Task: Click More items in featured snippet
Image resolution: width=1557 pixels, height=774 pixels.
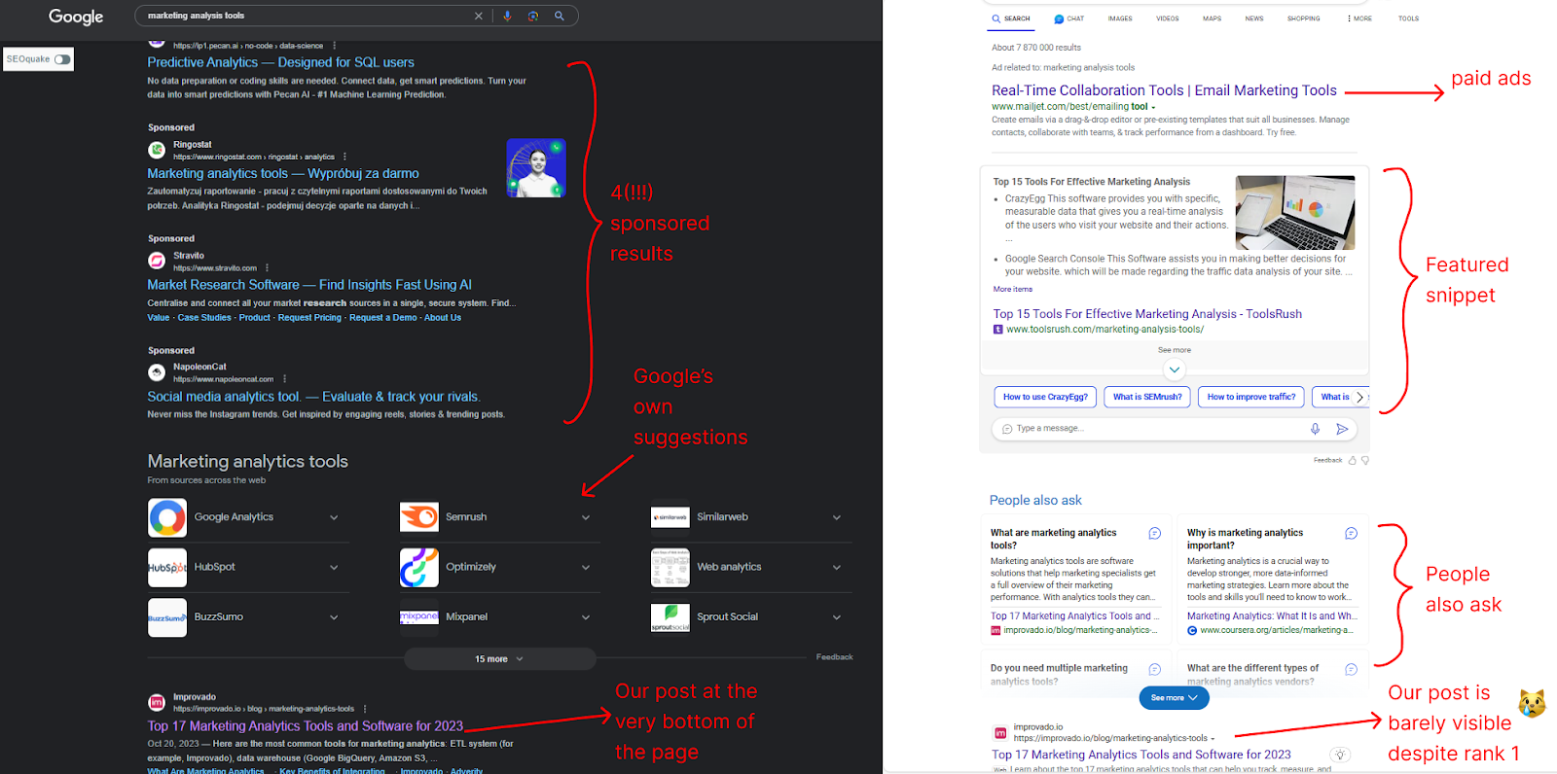Action: [1012, 289]
